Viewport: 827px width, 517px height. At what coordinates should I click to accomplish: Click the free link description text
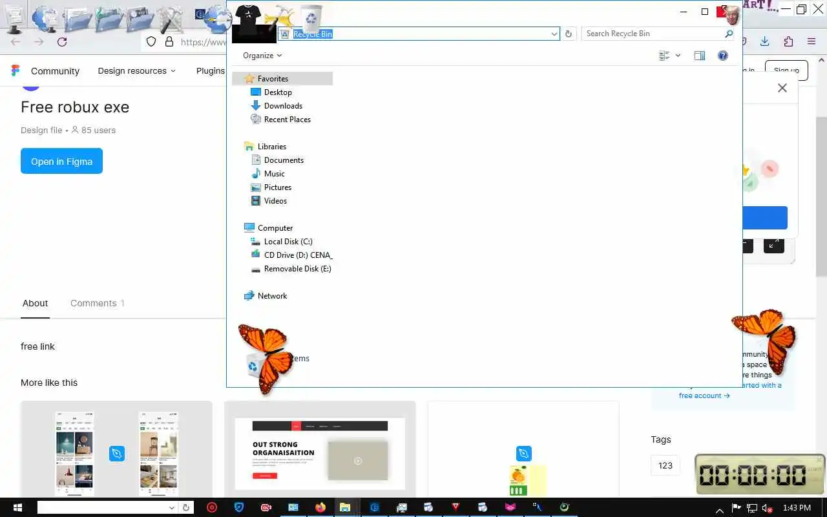tap(37, 346)
